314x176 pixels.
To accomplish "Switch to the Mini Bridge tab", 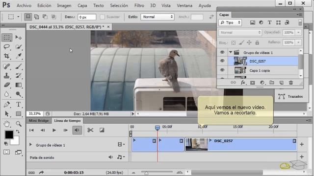I will [39, 121].
